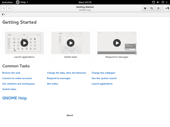
Task: Open Connect to online accounts link
Action: pyautogui.click(x=17, y=78)
